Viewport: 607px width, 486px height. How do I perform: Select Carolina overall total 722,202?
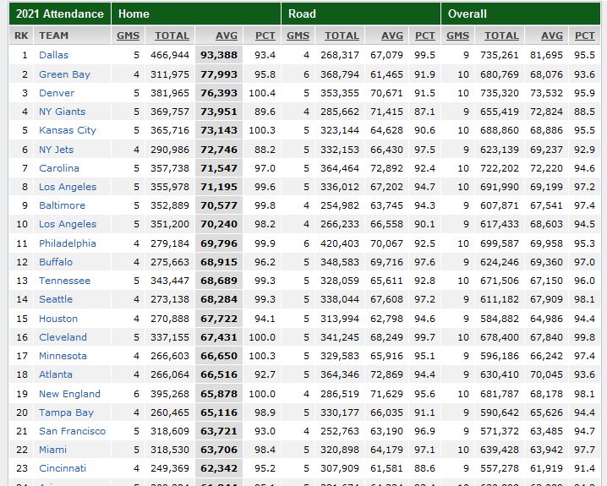click(500, 168)
